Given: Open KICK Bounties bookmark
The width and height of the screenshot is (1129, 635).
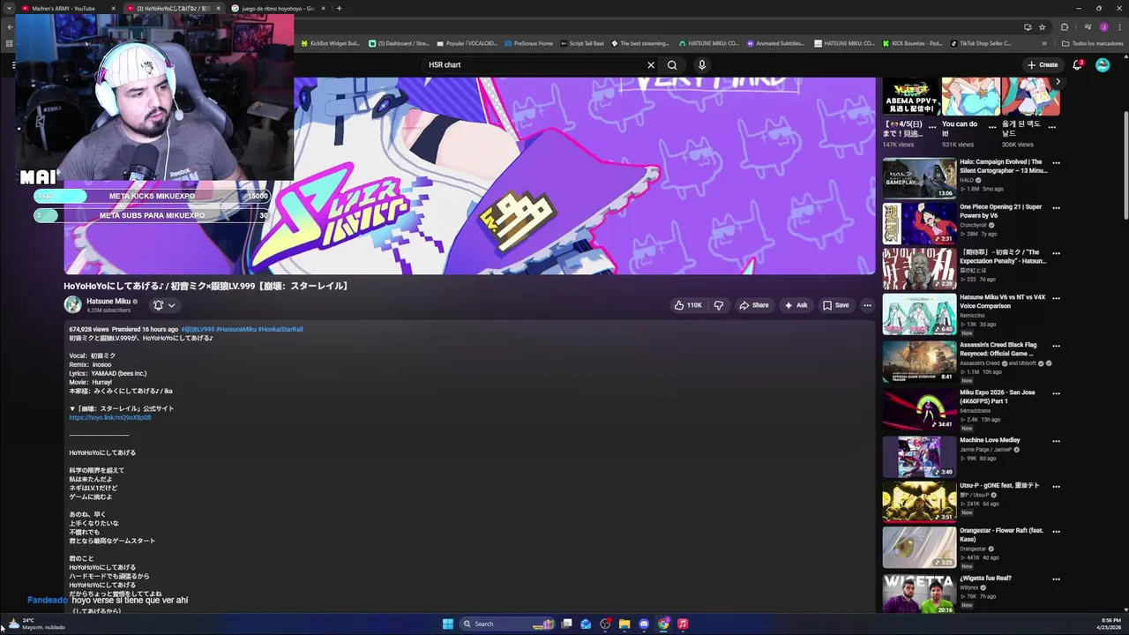Looking at the screenshot, I should coord(912,43).
